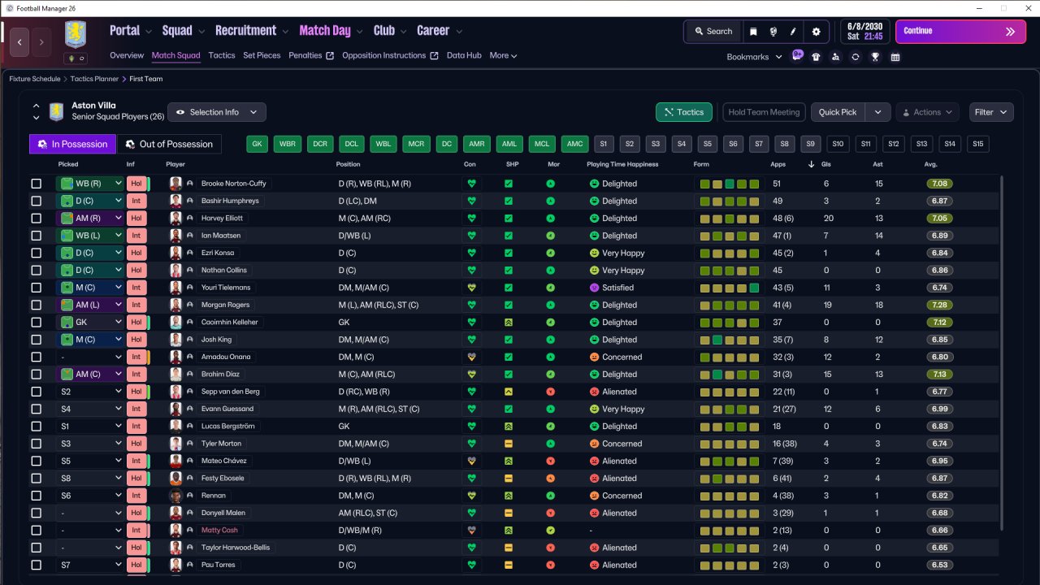
Task: Open the calendar schedule icon in bookmarks bar
Action: click(895, 57)
